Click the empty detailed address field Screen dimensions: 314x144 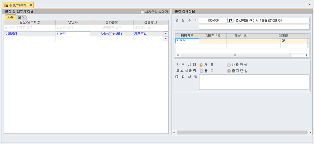254,27
